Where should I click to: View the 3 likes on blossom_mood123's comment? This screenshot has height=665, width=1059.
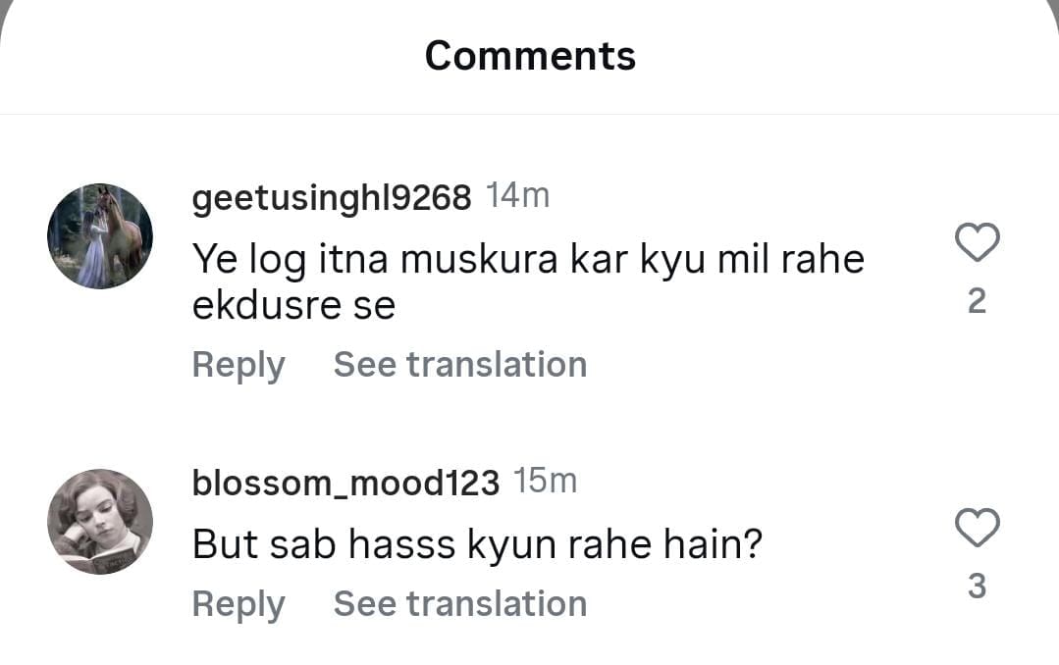[x=977, y=586]
